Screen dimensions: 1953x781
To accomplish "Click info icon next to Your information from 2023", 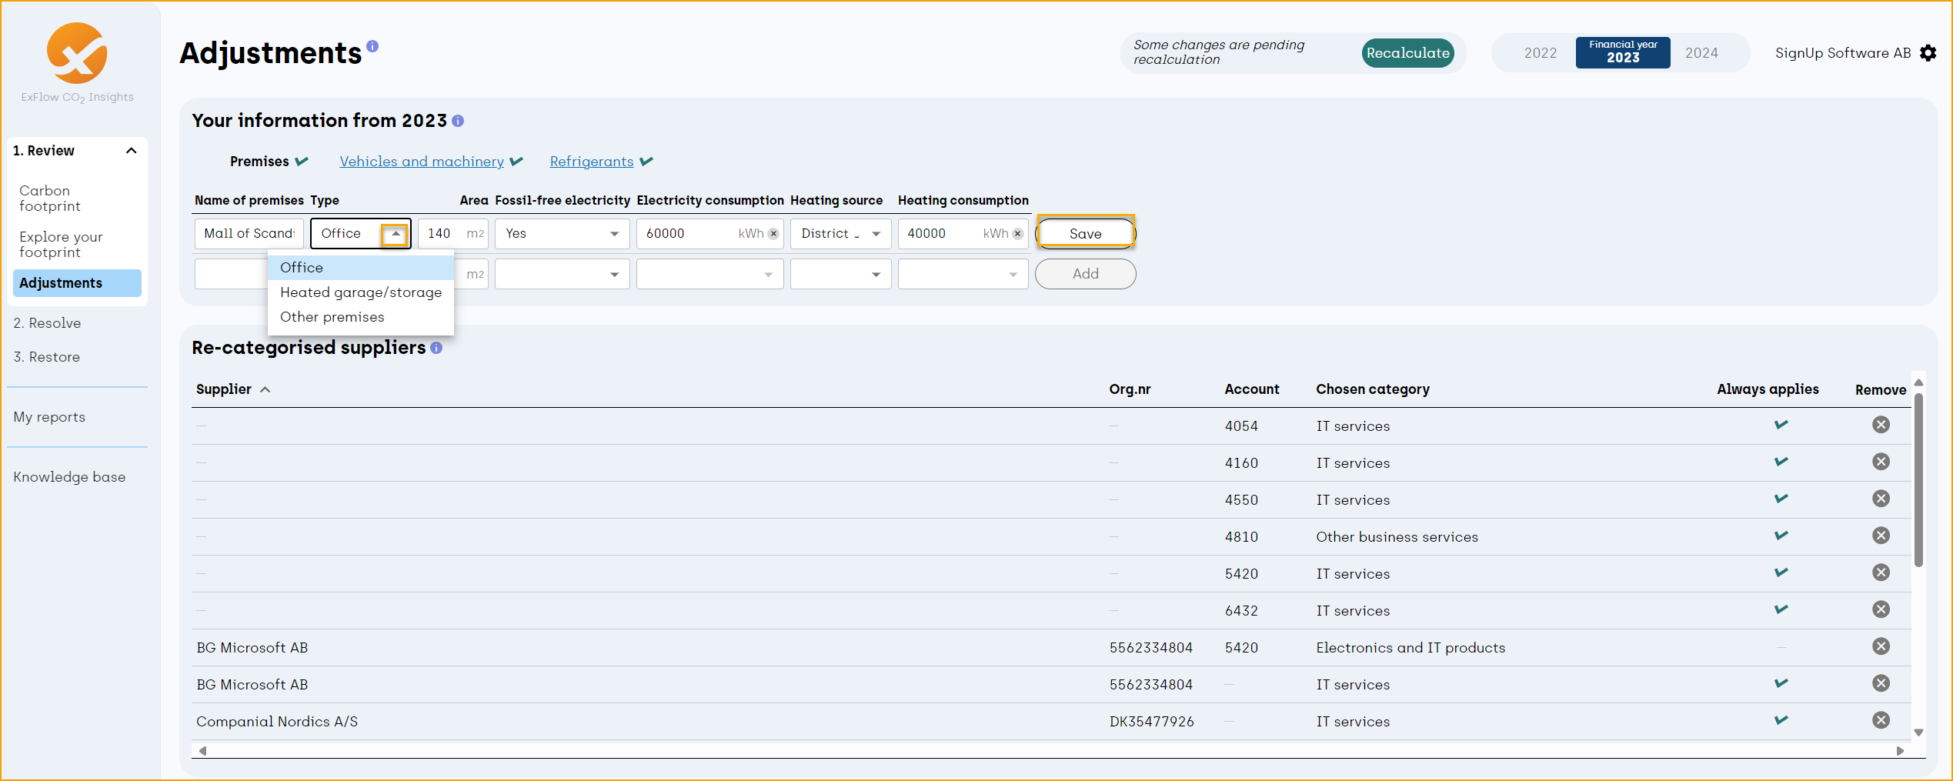I will pos(458,121).
